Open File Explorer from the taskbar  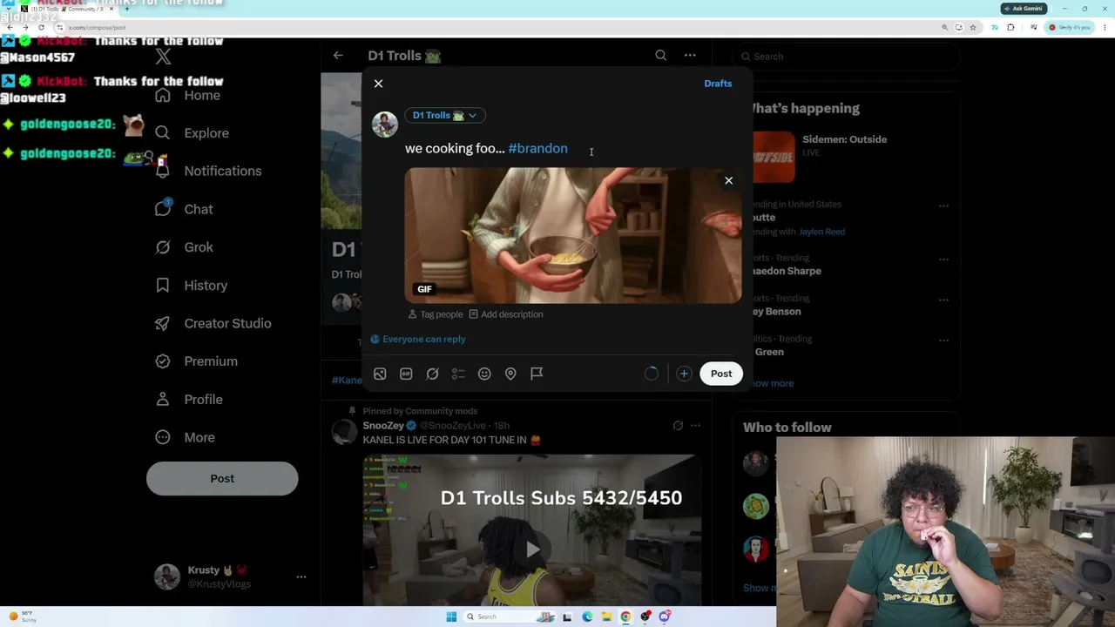606,617
